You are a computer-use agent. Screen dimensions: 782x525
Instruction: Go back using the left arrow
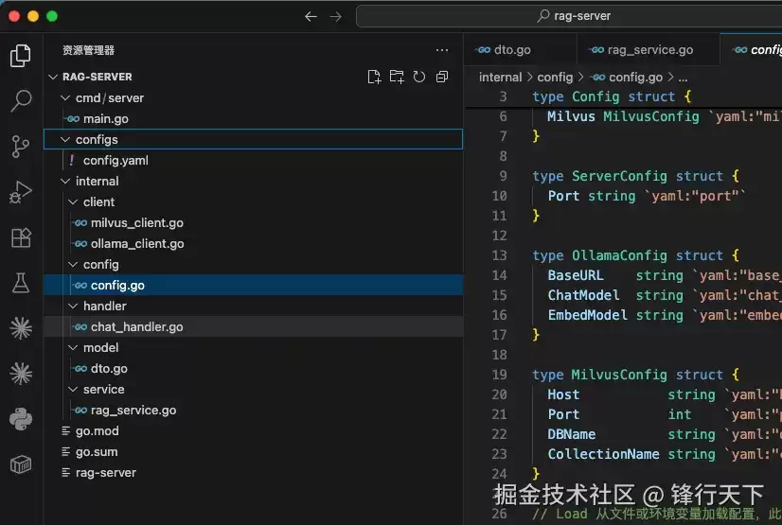coord(311,16)
